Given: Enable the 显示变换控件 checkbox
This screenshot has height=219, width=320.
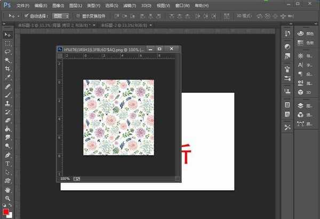Looking at the screenshot, I should pyautogui.click(x=78, y=16).
